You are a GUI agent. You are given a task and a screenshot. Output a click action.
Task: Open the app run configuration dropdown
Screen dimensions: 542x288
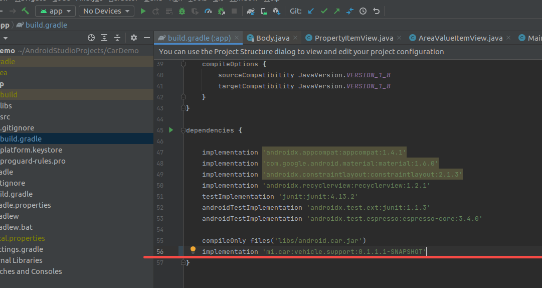55,11
